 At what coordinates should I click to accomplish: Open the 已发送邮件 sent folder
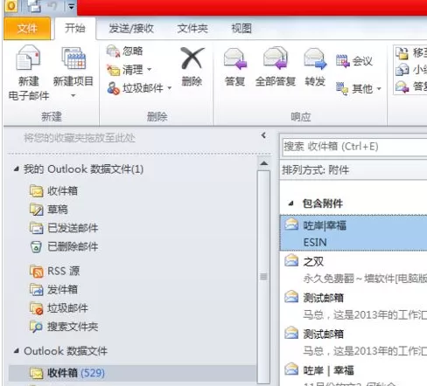click(x=64, y=228)
